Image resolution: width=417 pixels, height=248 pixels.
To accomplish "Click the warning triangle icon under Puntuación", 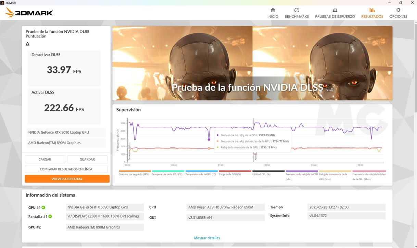I will click(28, 44).
